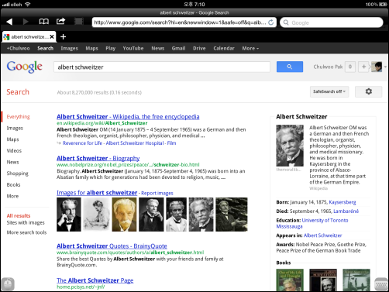Filter results by Books in sidebar
The width and height of the screenshot is (389, 292).
(x=13, y=184)
